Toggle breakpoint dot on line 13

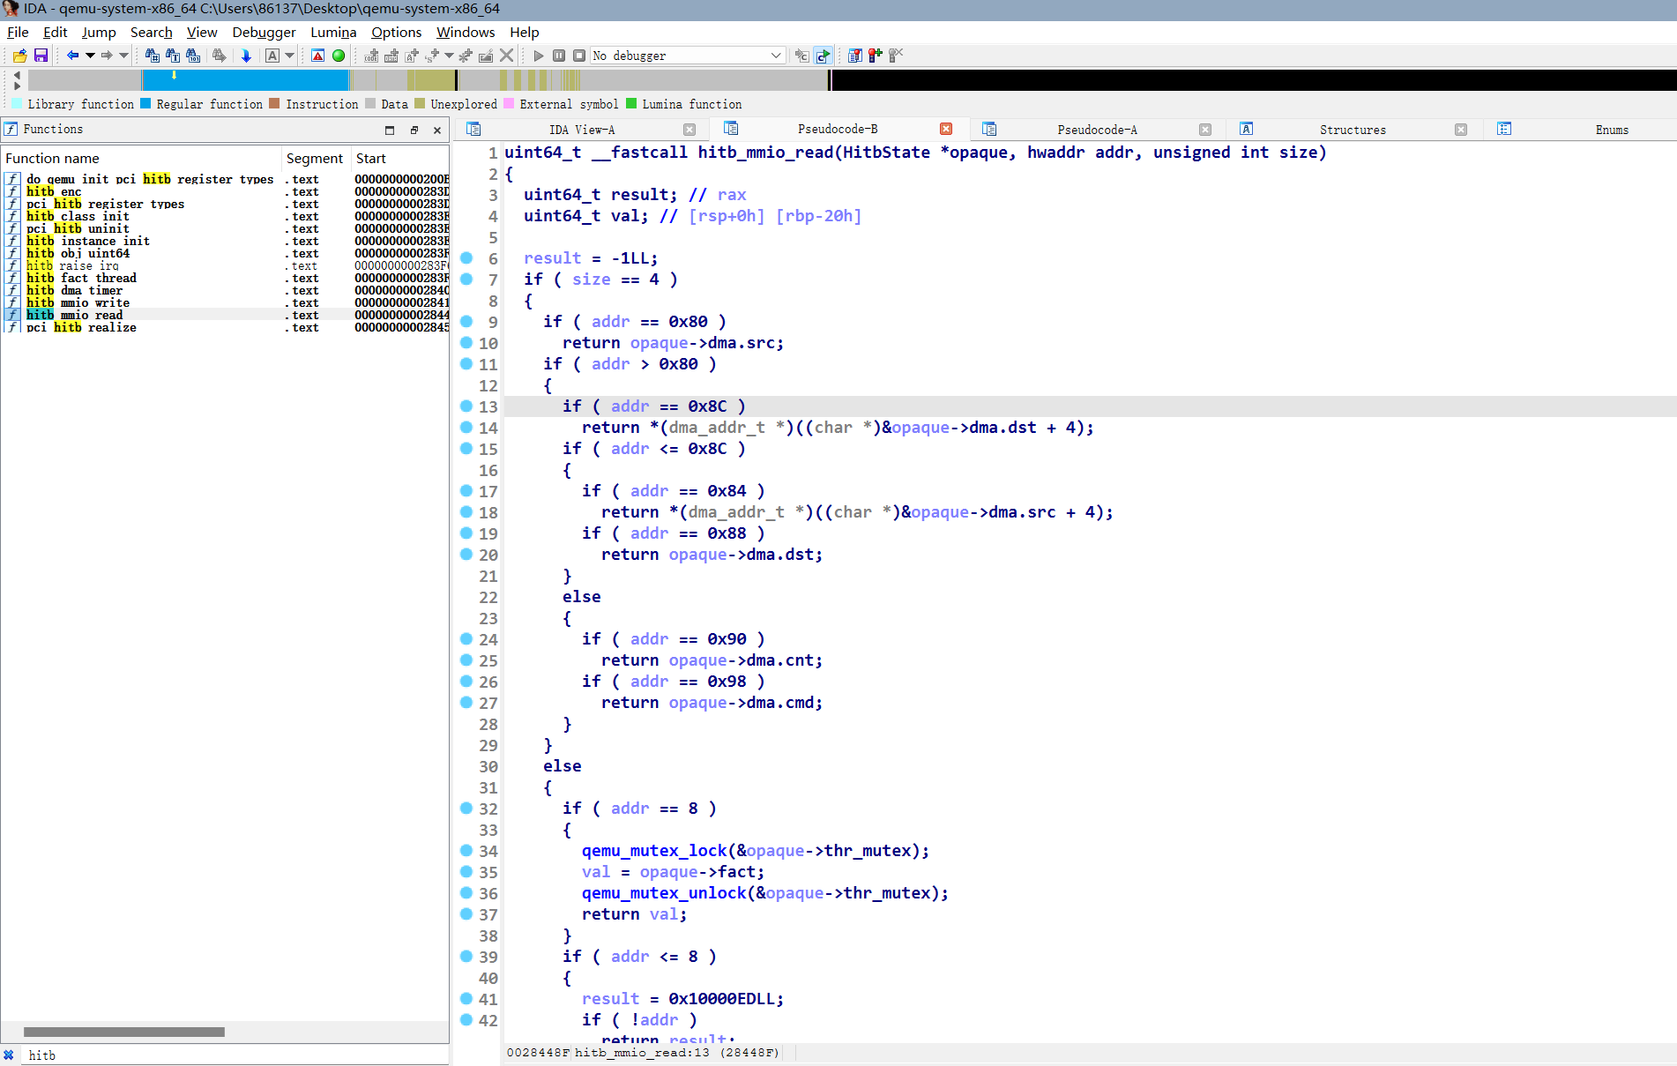pos(466,406)
